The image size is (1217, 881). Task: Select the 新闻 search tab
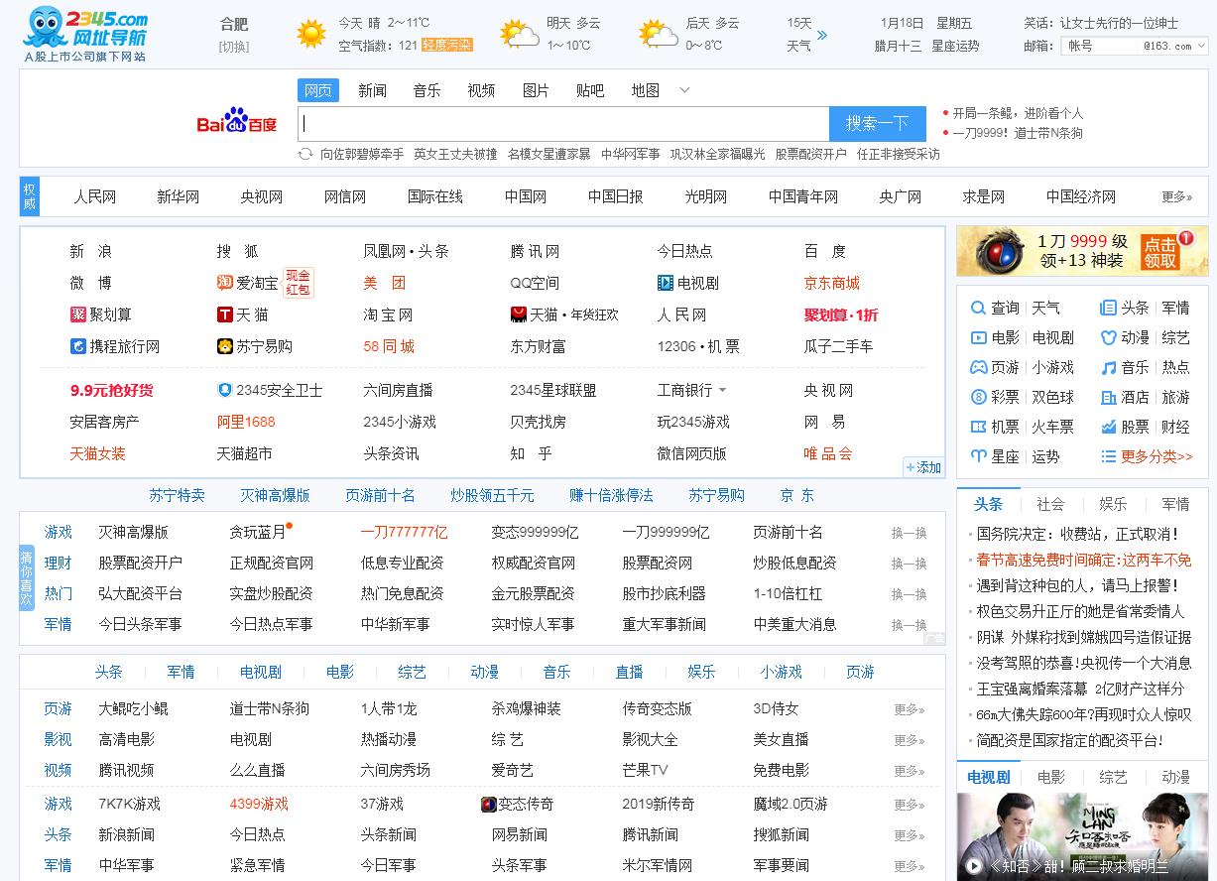tap(373, 90)
